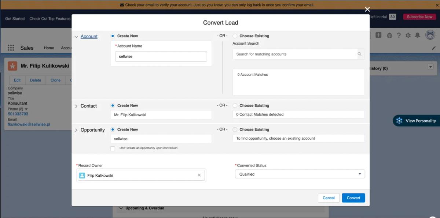
Task: Expand the Opportunity section chevron
Action: (x=76, y=130)
